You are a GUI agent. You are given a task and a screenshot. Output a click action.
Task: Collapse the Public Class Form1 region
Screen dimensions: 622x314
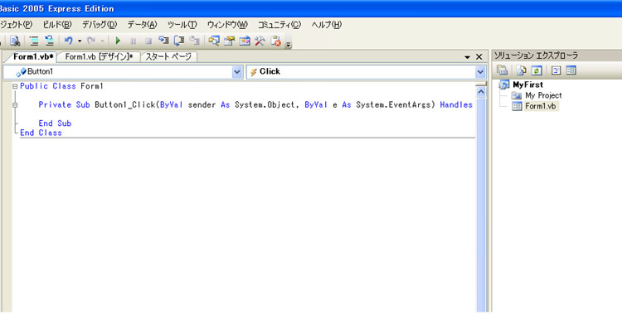tap(15, 86)
